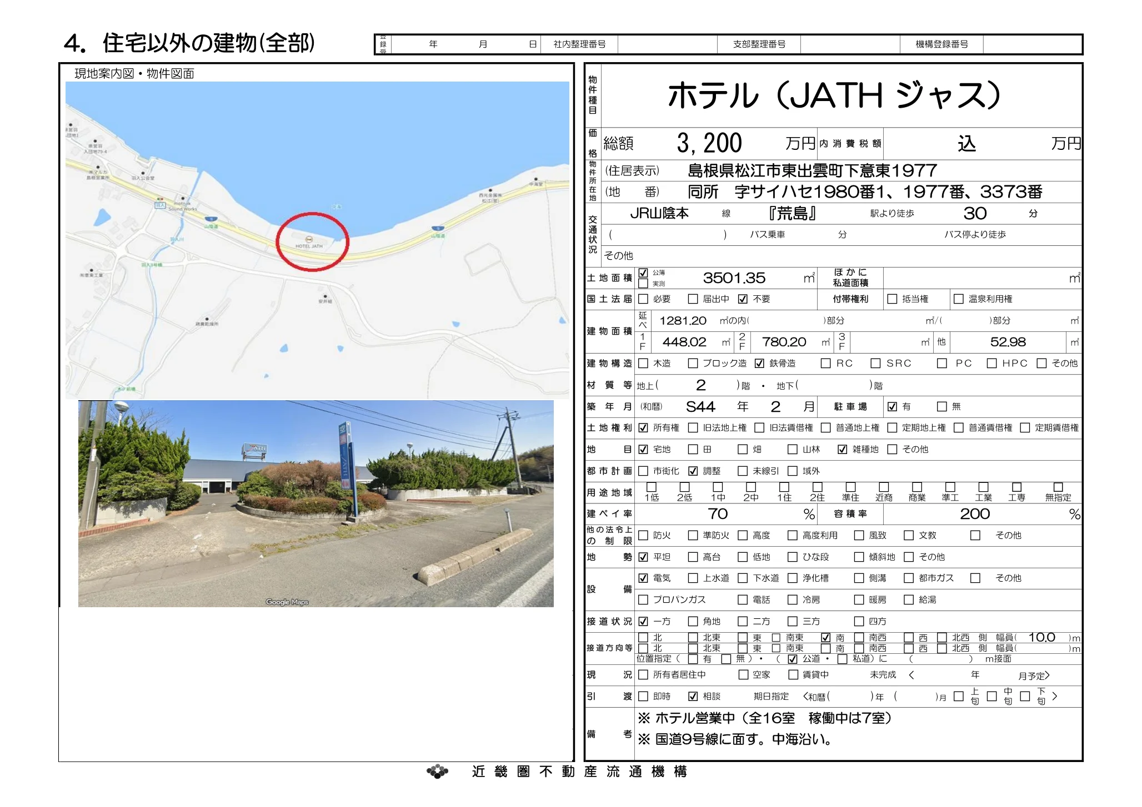Uncheck the 所有権 checkbox
Screen dimensions: 1142x807
click(643, 428)
